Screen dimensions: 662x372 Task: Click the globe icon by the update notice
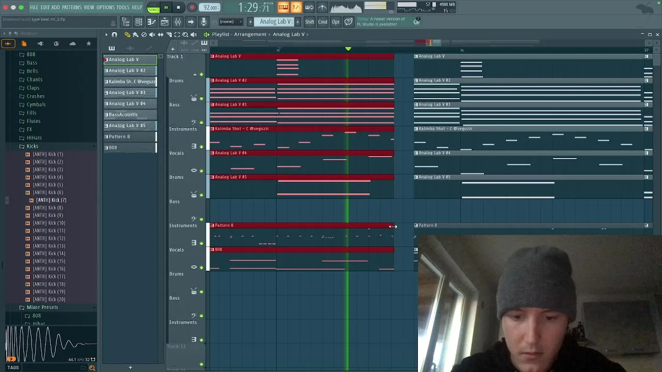[x=417, y=21]
